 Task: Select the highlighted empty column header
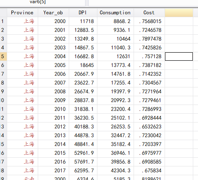(x=179, y=13)
